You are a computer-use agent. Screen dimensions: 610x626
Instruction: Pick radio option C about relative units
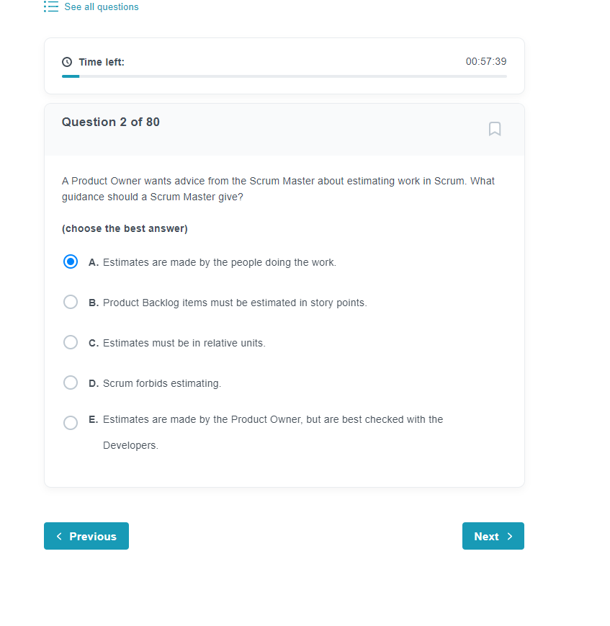(x=71, y=343)
